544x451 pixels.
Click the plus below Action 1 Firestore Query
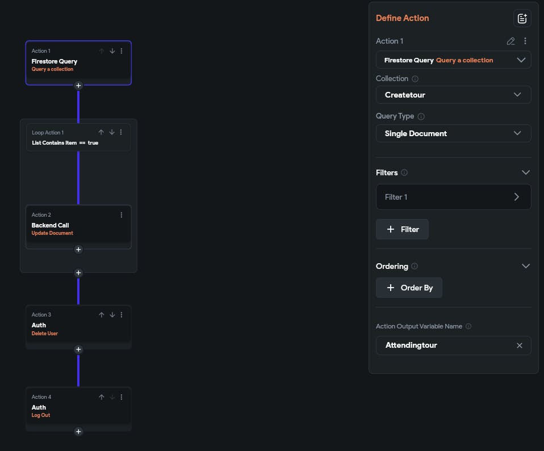[78, 86]
